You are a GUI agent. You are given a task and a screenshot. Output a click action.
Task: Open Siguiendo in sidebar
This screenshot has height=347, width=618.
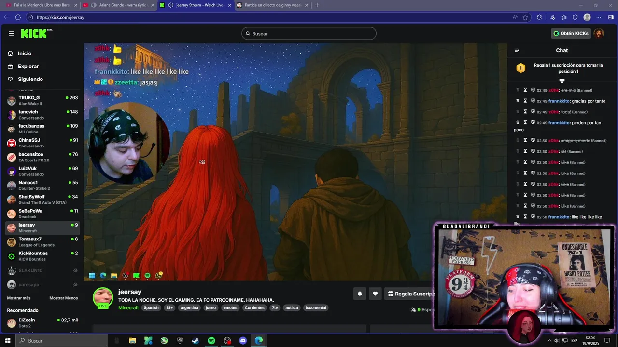[x=26, y=79]
